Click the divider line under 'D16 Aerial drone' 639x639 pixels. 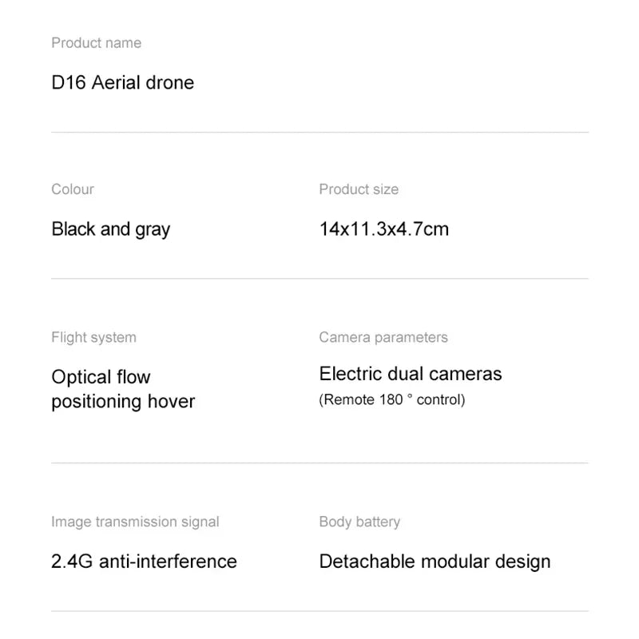319,132
